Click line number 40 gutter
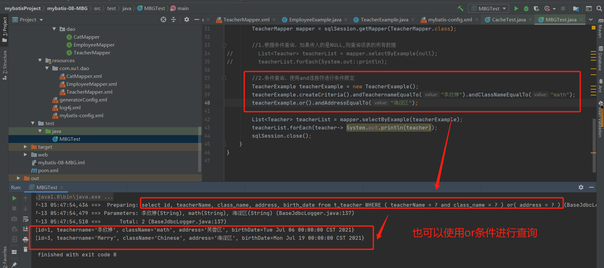 [x=207, y=103]
